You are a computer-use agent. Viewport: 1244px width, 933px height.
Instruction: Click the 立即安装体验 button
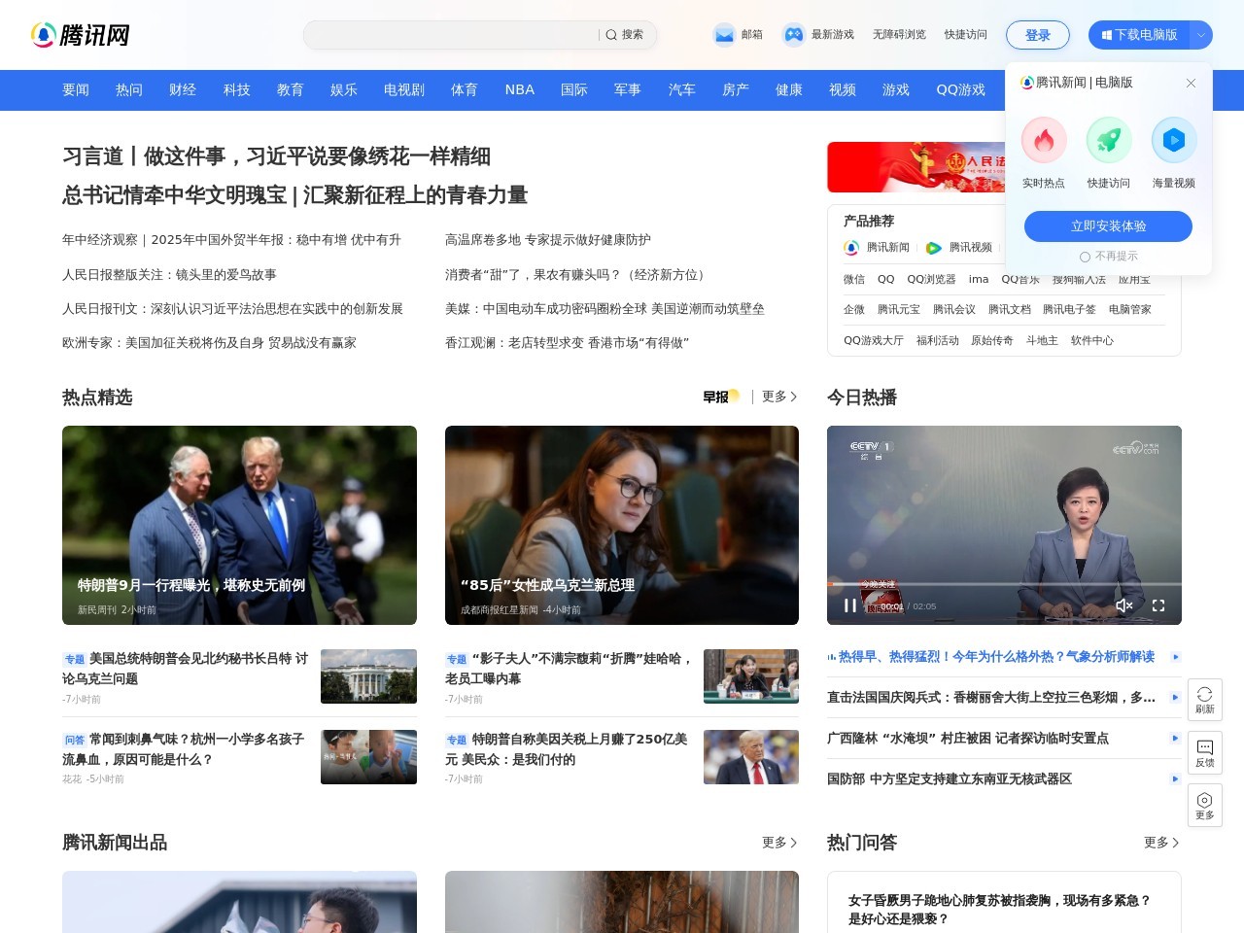pos(1109,226)
